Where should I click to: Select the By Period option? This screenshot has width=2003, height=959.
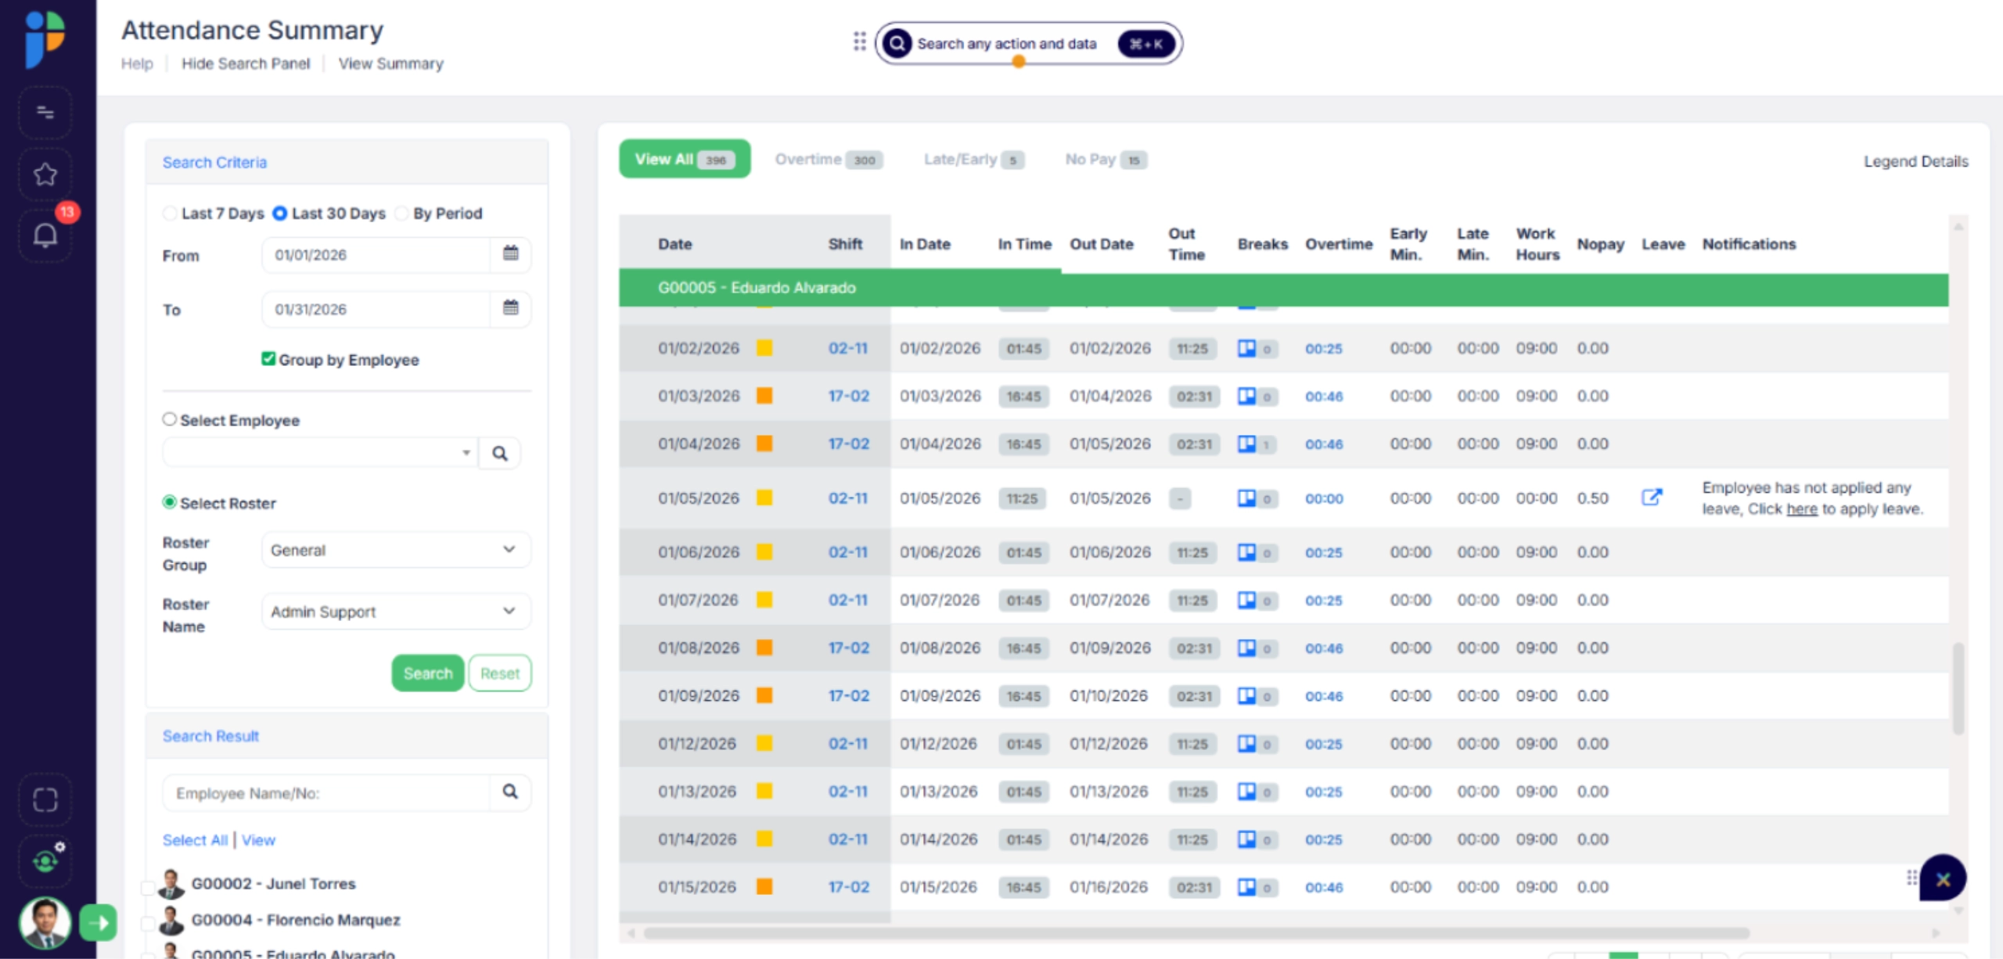coord(401,214)
